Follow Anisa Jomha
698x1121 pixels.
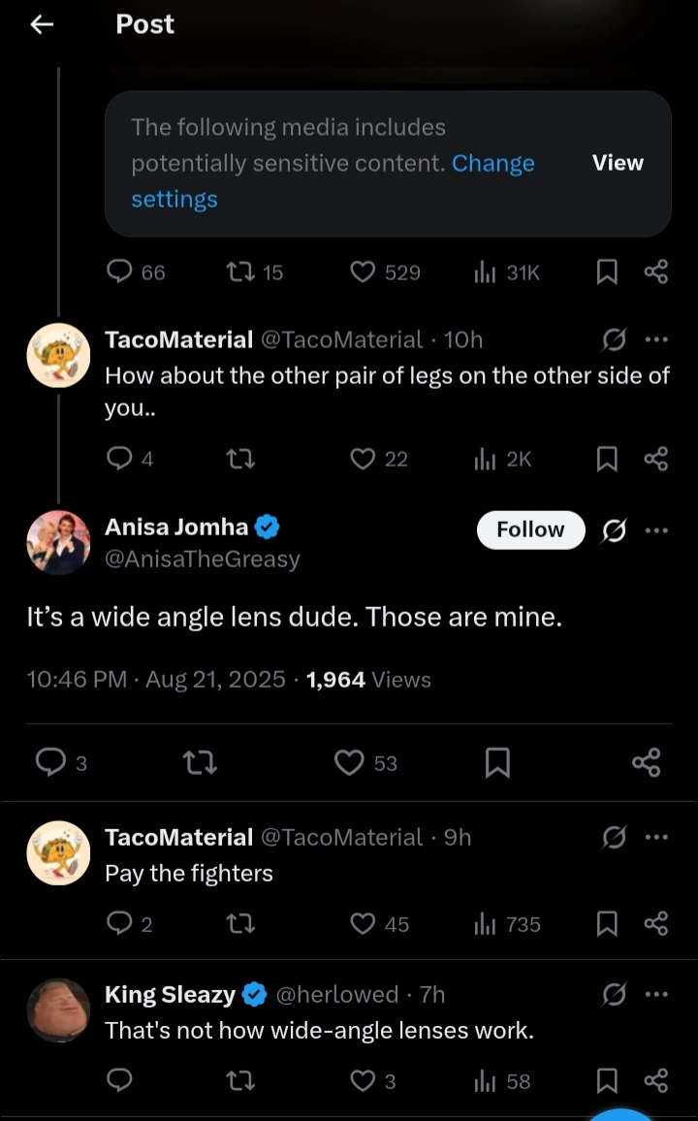531,529
